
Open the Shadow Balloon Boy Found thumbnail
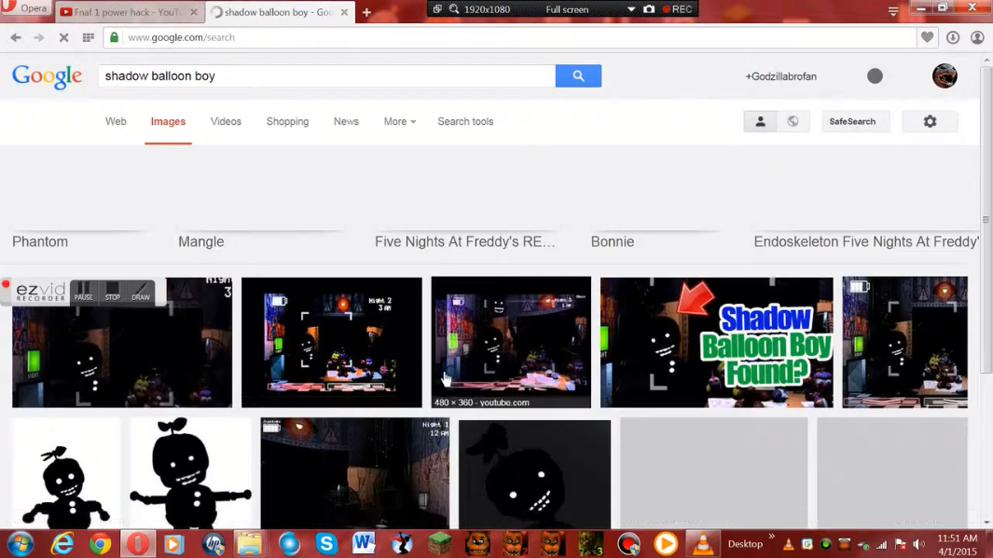(716, 342)
